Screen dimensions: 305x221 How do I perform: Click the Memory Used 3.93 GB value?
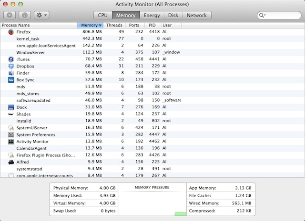click(x=107, y=196)
